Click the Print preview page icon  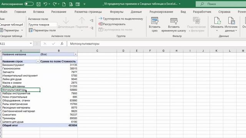tap(71, 4)
